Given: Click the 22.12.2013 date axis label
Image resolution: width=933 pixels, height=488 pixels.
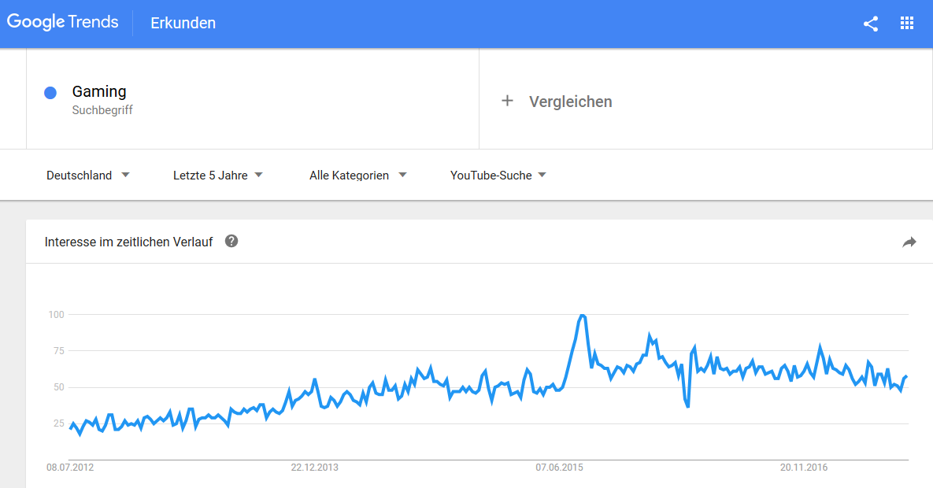Looking at the screenshot, I should coord(314,468).
